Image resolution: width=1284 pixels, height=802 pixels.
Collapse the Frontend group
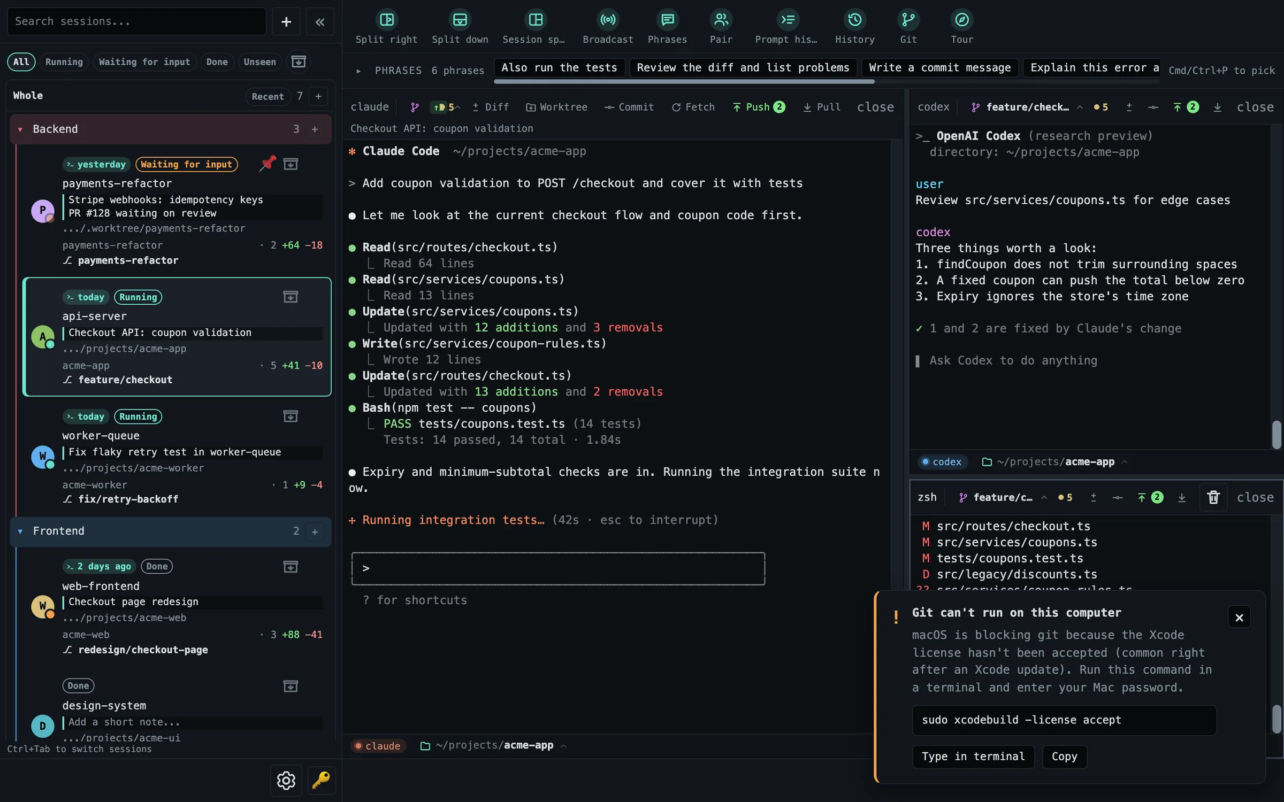pos(20,531)
